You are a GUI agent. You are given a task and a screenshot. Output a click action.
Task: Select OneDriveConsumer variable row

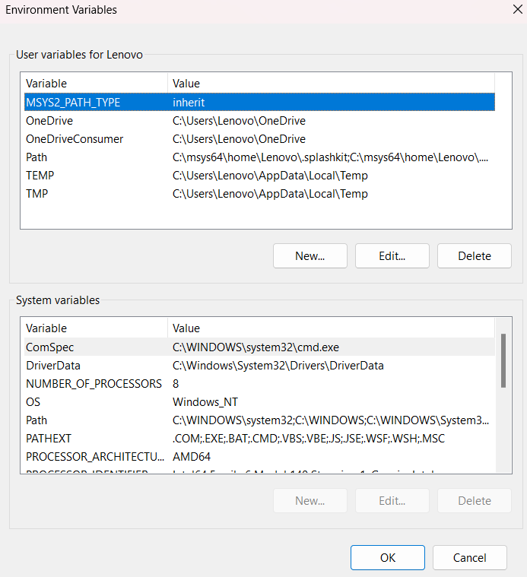pyautogui.click(x=259, y=139)
